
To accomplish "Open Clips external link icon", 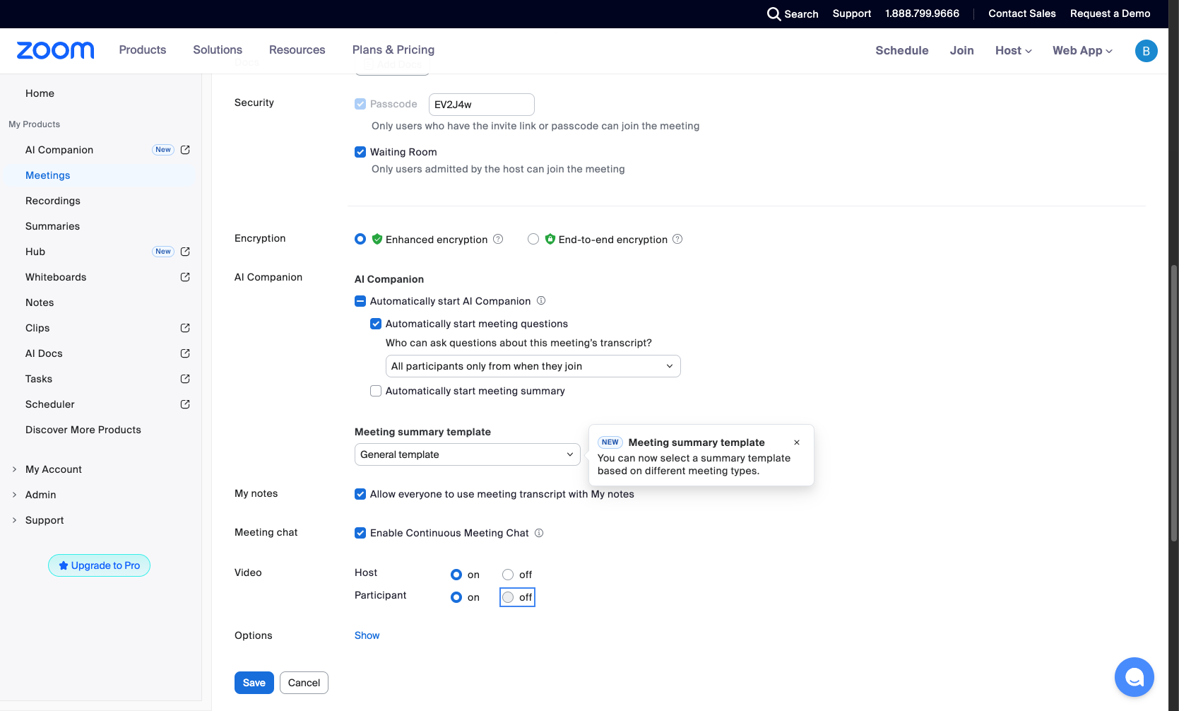I will 185,328.
